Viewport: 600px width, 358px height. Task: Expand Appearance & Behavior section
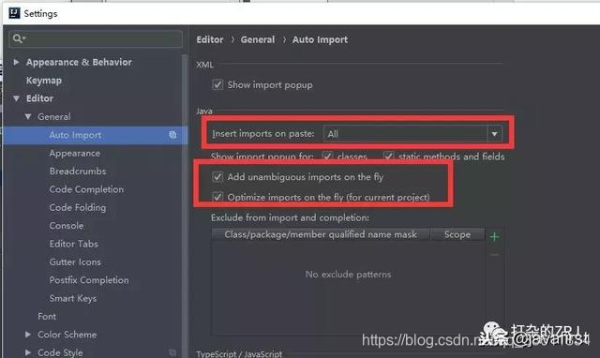(x=16, y=62)
